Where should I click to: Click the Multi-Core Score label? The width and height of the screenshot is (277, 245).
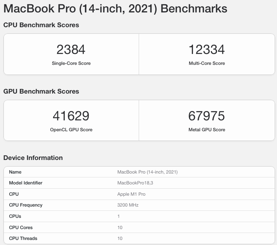(x=207, y=63)
